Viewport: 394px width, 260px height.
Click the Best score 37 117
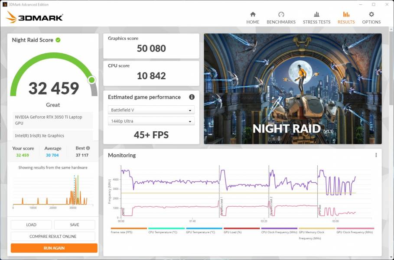pyautogui.click(x=82, y=155)
